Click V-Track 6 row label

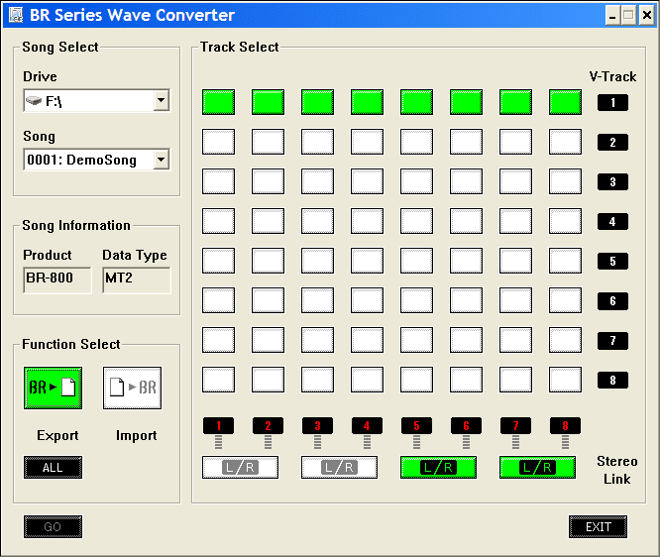(x=612, y=301)
